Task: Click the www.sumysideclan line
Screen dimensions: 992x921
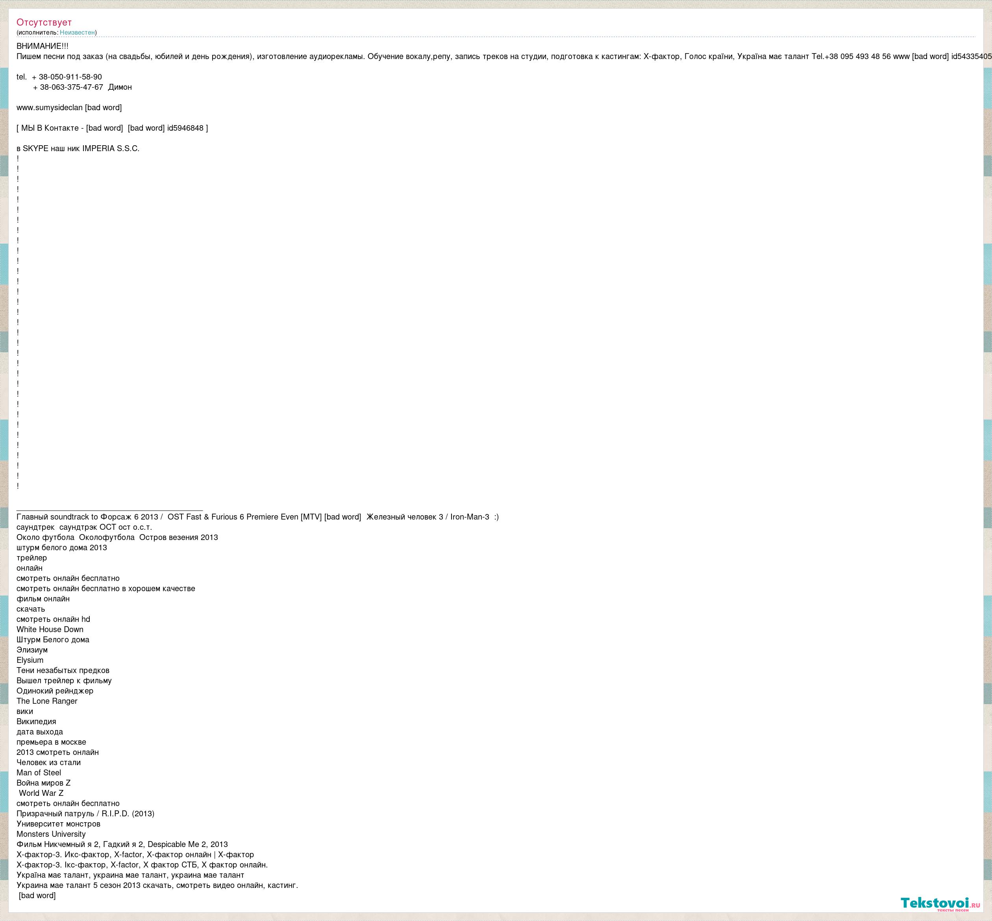Action: pos(69,108)
